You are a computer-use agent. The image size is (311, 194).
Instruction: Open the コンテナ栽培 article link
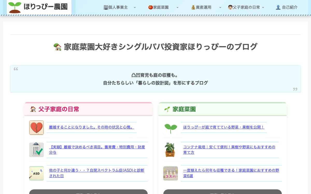point(229,150)
